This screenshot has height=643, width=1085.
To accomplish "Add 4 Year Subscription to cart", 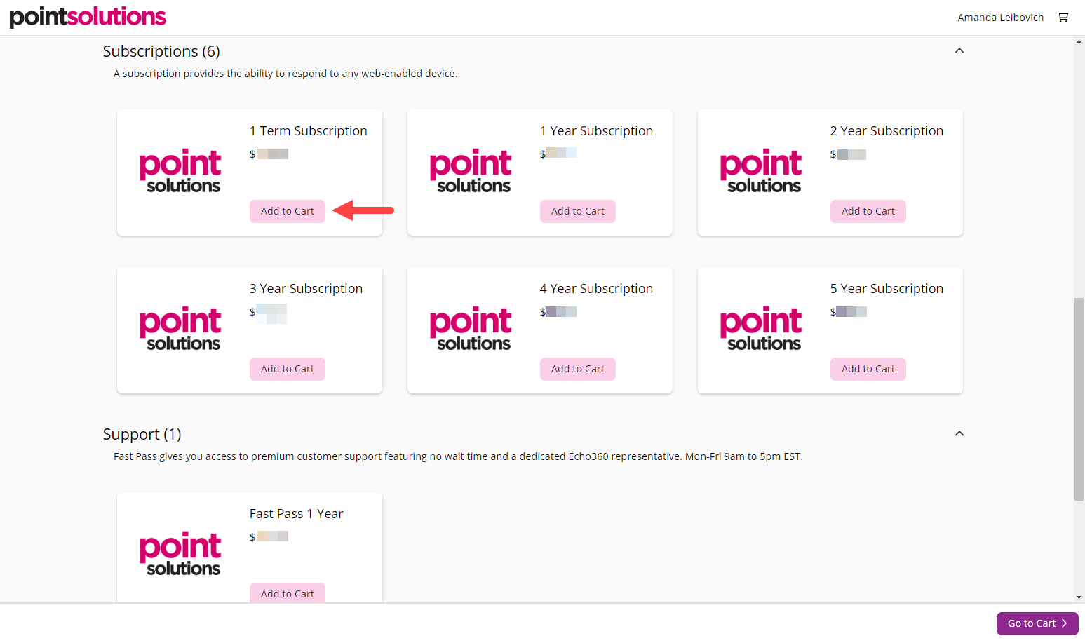I will [578, 369].
